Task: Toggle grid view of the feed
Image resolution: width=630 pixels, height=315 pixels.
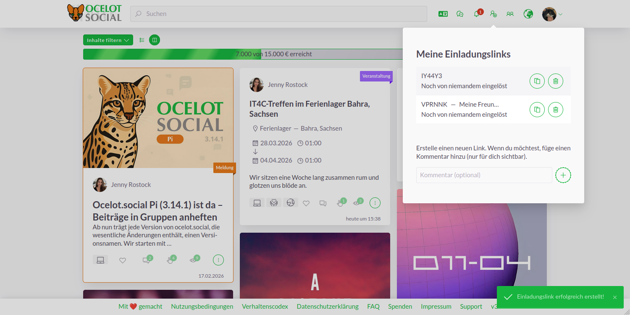Action: 154,39
